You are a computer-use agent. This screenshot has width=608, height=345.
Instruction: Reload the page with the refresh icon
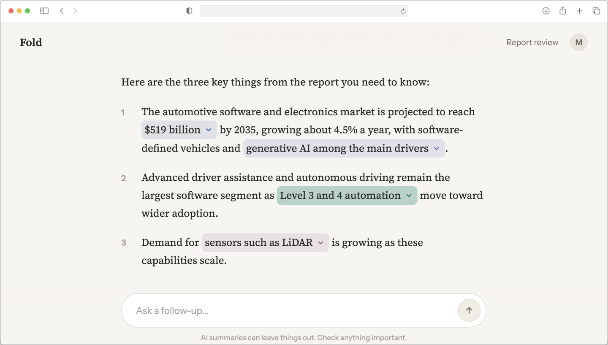403,11
